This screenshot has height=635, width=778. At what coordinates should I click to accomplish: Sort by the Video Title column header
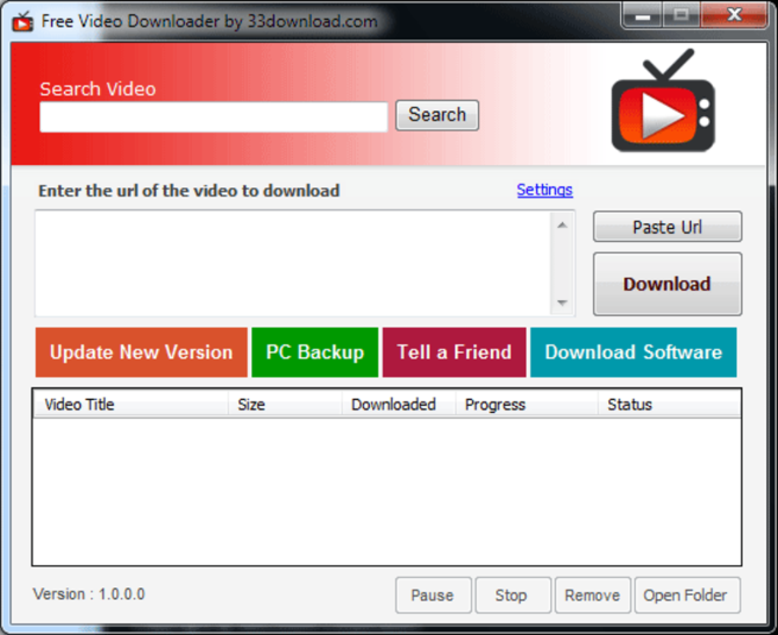coord(130,405)
